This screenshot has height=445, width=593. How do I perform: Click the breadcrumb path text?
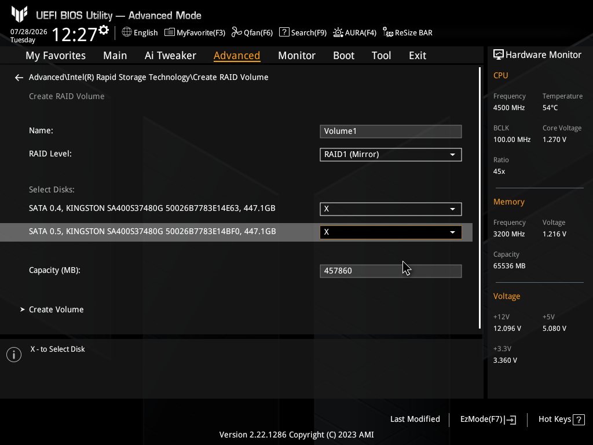(x=149, y=77)
